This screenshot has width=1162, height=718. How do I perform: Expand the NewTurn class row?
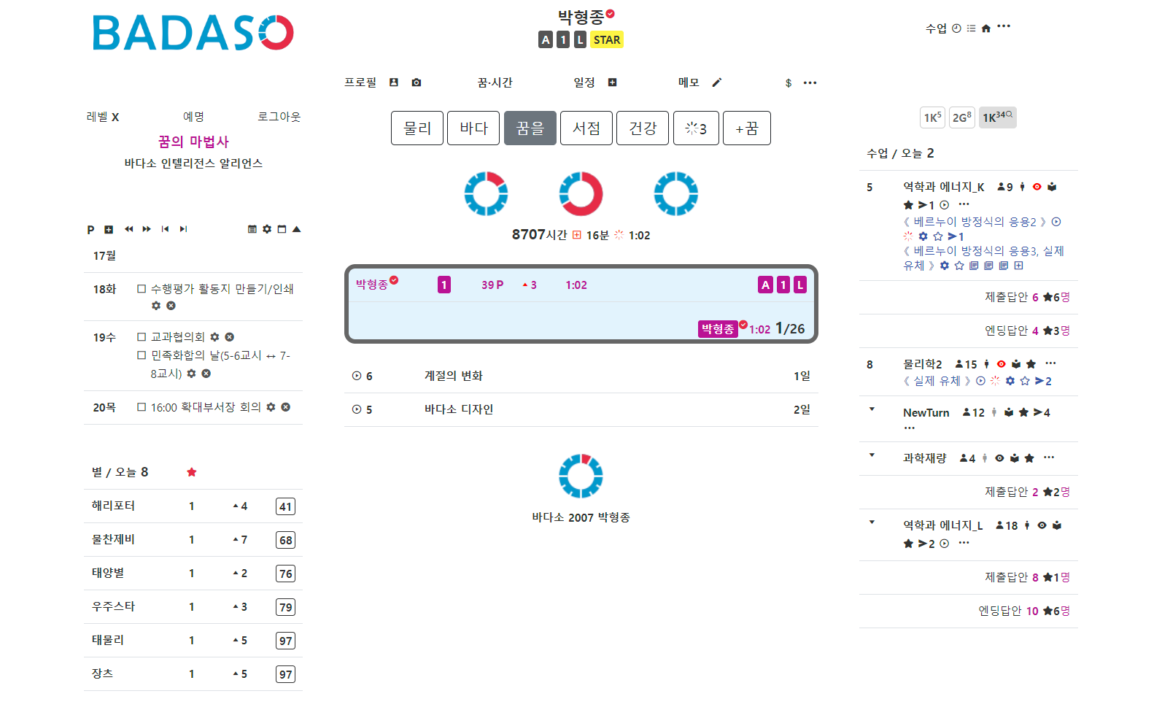point(872,409)
